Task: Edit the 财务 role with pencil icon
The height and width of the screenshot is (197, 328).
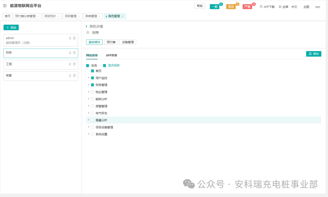Action: 70,53
